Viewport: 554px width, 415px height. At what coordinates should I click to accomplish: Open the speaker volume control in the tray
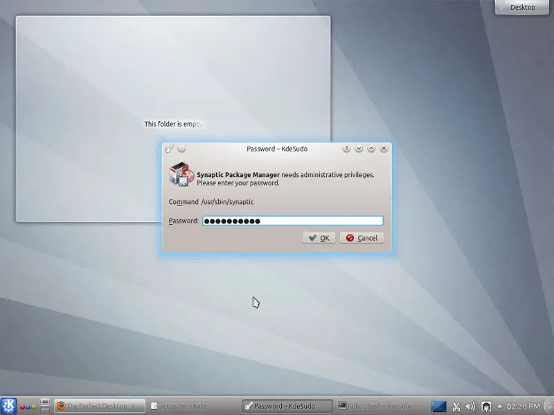(x=470, y=407)
